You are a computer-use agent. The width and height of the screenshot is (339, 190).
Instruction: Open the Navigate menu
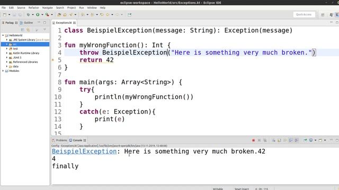pyautogui.click(x=47, y=7)
